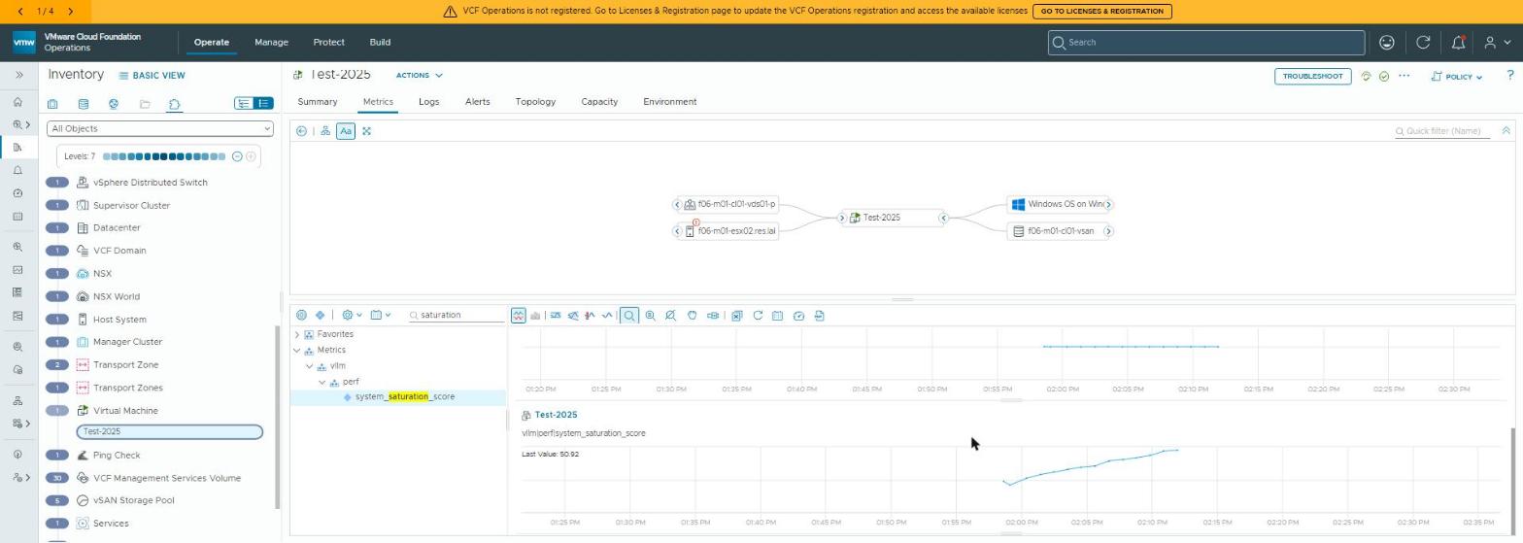The image size is (1523, 543).
Task: Go to previous banner message
Action: click(x=20, y=12)
